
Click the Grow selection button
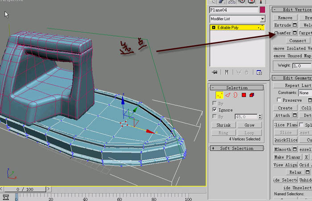[x=249, y=125]
